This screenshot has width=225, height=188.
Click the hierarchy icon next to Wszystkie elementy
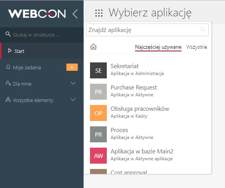8,99
